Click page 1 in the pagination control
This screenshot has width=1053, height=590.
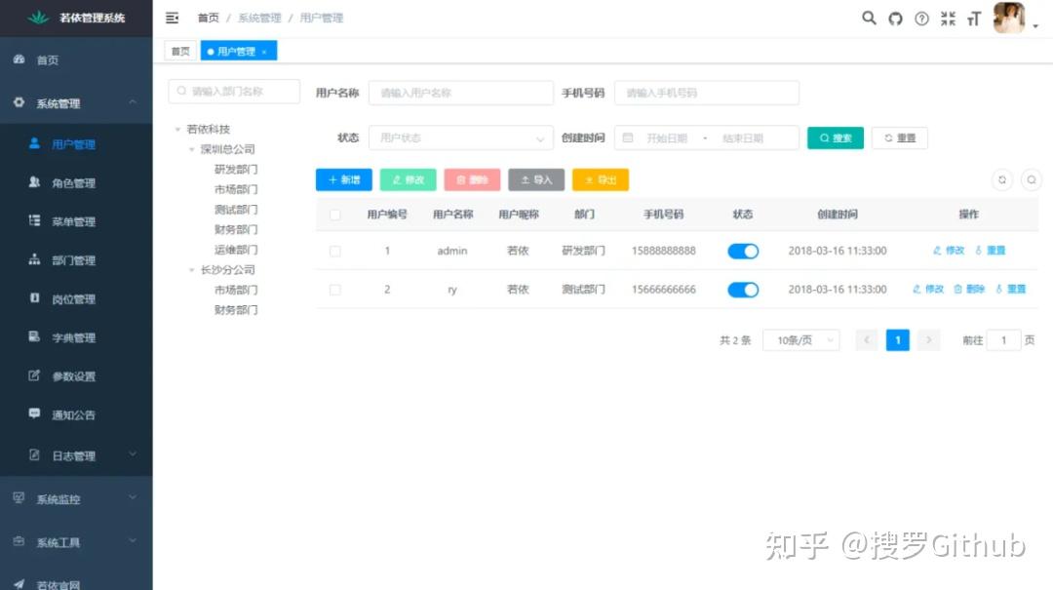pyautogui.click(x=897, y=339)
